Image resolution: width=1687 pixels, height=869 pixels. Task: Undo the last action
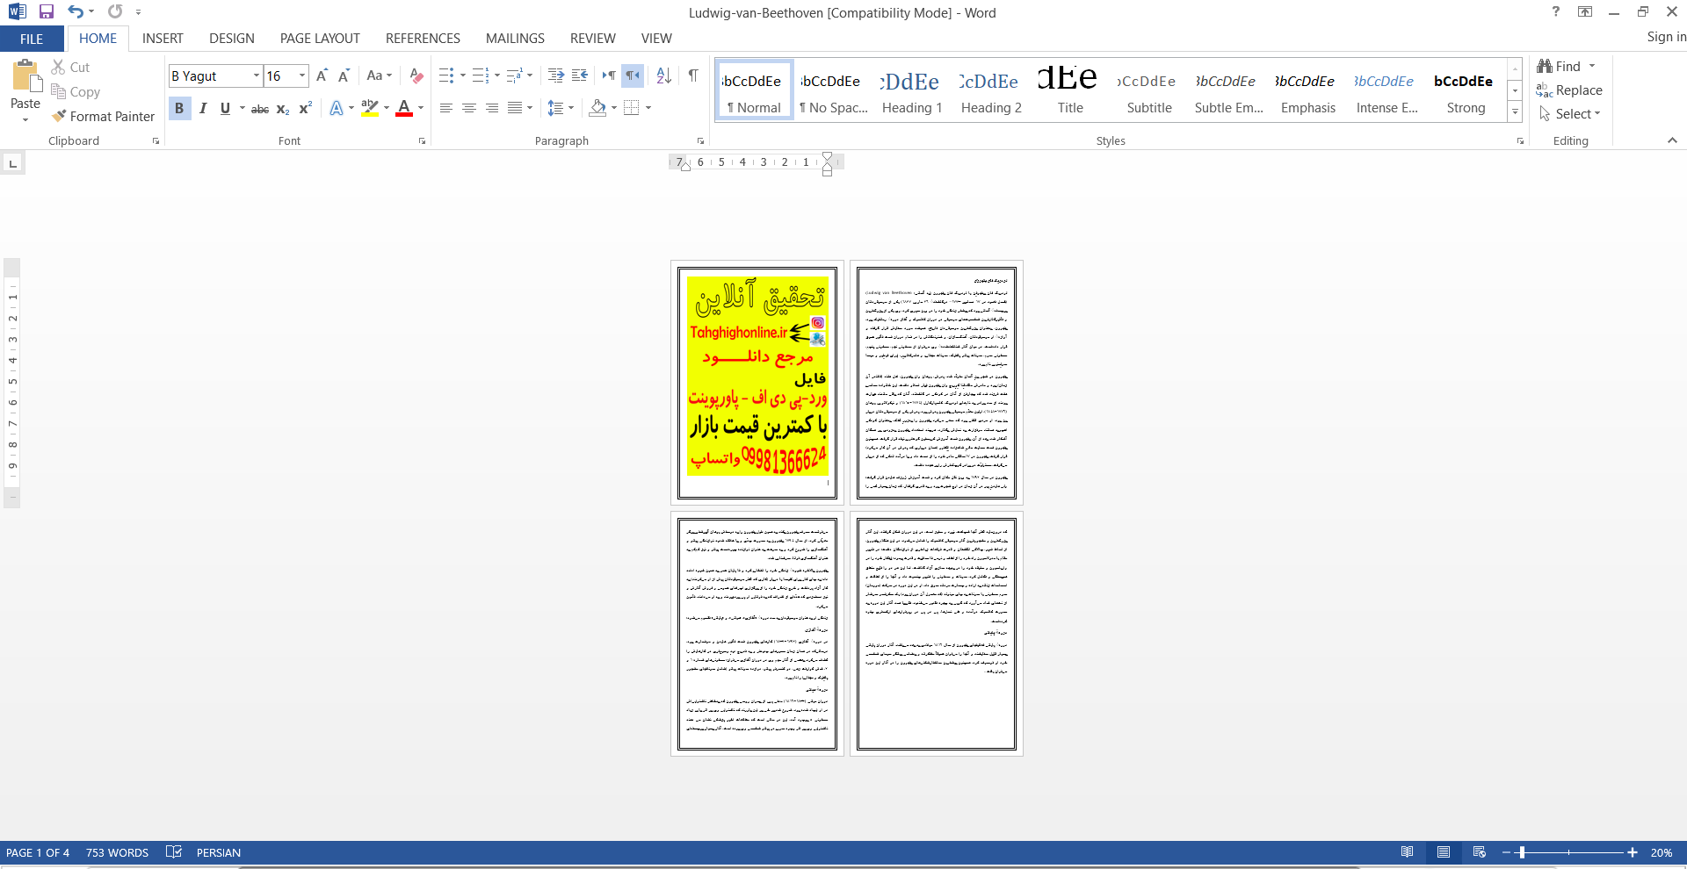click(76, 11)
